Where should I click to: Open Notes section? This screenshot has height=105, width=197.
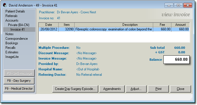coord(9,34)
